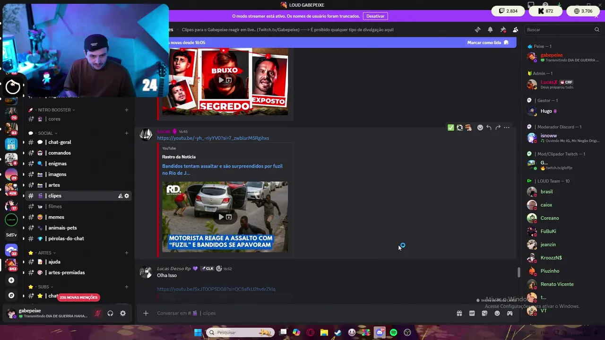Viewport: 605px width, 340px height.
Task: Open the attachment plus button in message bar
Action: tap(146, 313)
